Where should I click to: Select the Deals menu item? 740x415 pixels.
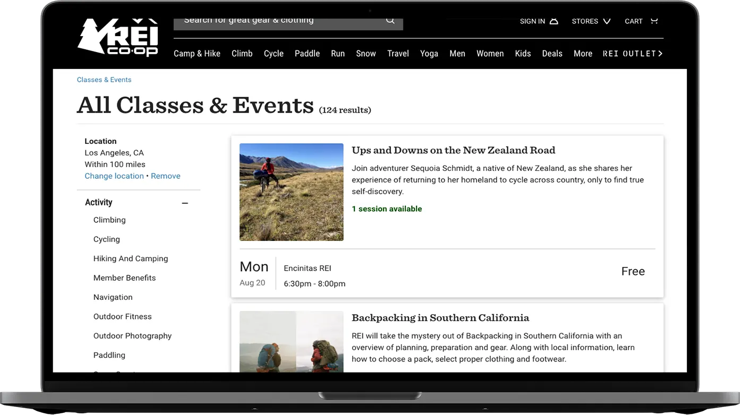pyautogui.click(x=552, y=54)
